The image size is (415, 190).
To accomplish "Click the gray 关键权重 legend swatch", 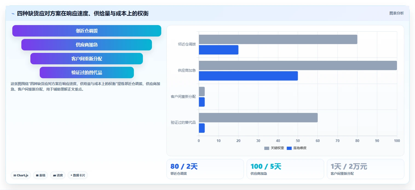I will [x=267, y=148].
